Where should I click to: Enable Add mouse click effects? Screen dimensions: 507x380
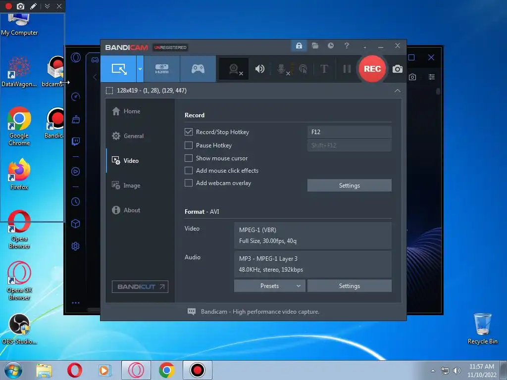[189, 171]
